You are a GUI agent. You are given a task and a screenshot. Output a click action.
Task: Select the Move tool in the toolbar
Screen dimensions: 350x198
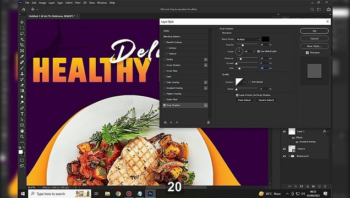coord(22,22)
